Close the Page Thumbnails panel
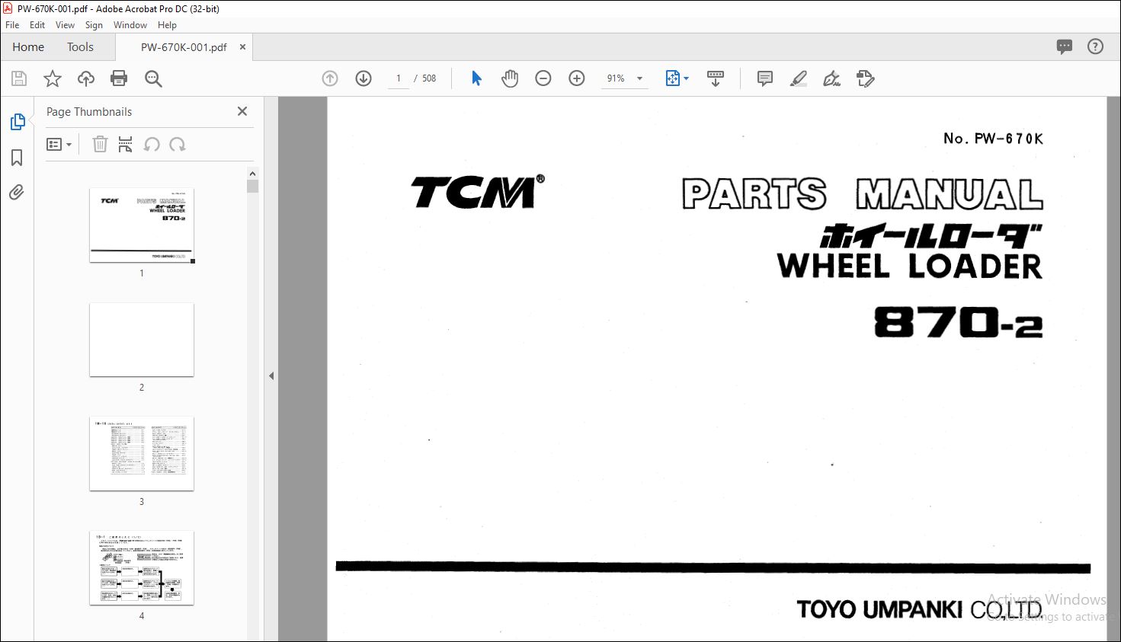The width and height of the screenshot is (1121, 642). tap(242, 111)
